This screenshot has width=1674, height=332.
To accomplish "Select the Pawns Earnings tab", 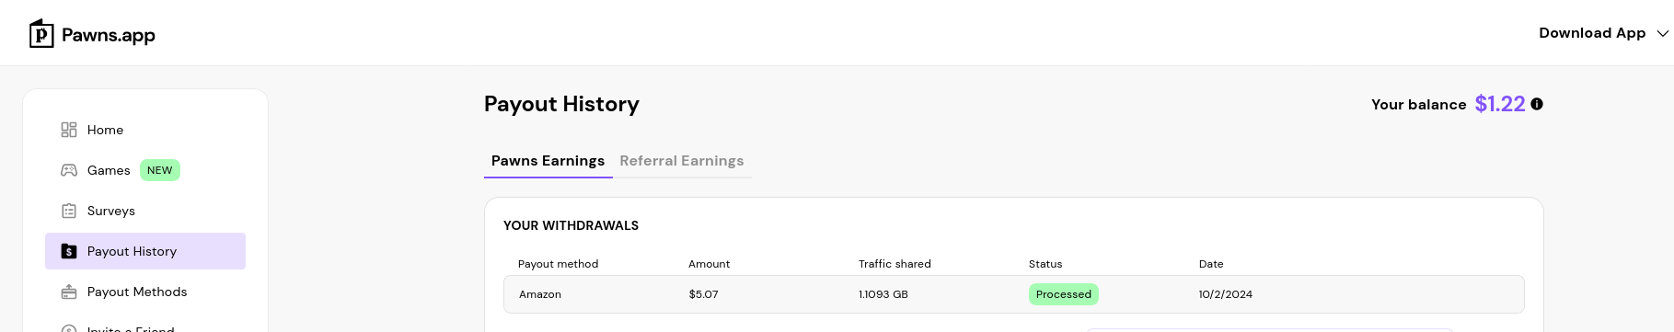I will click(x=548, y=161).
